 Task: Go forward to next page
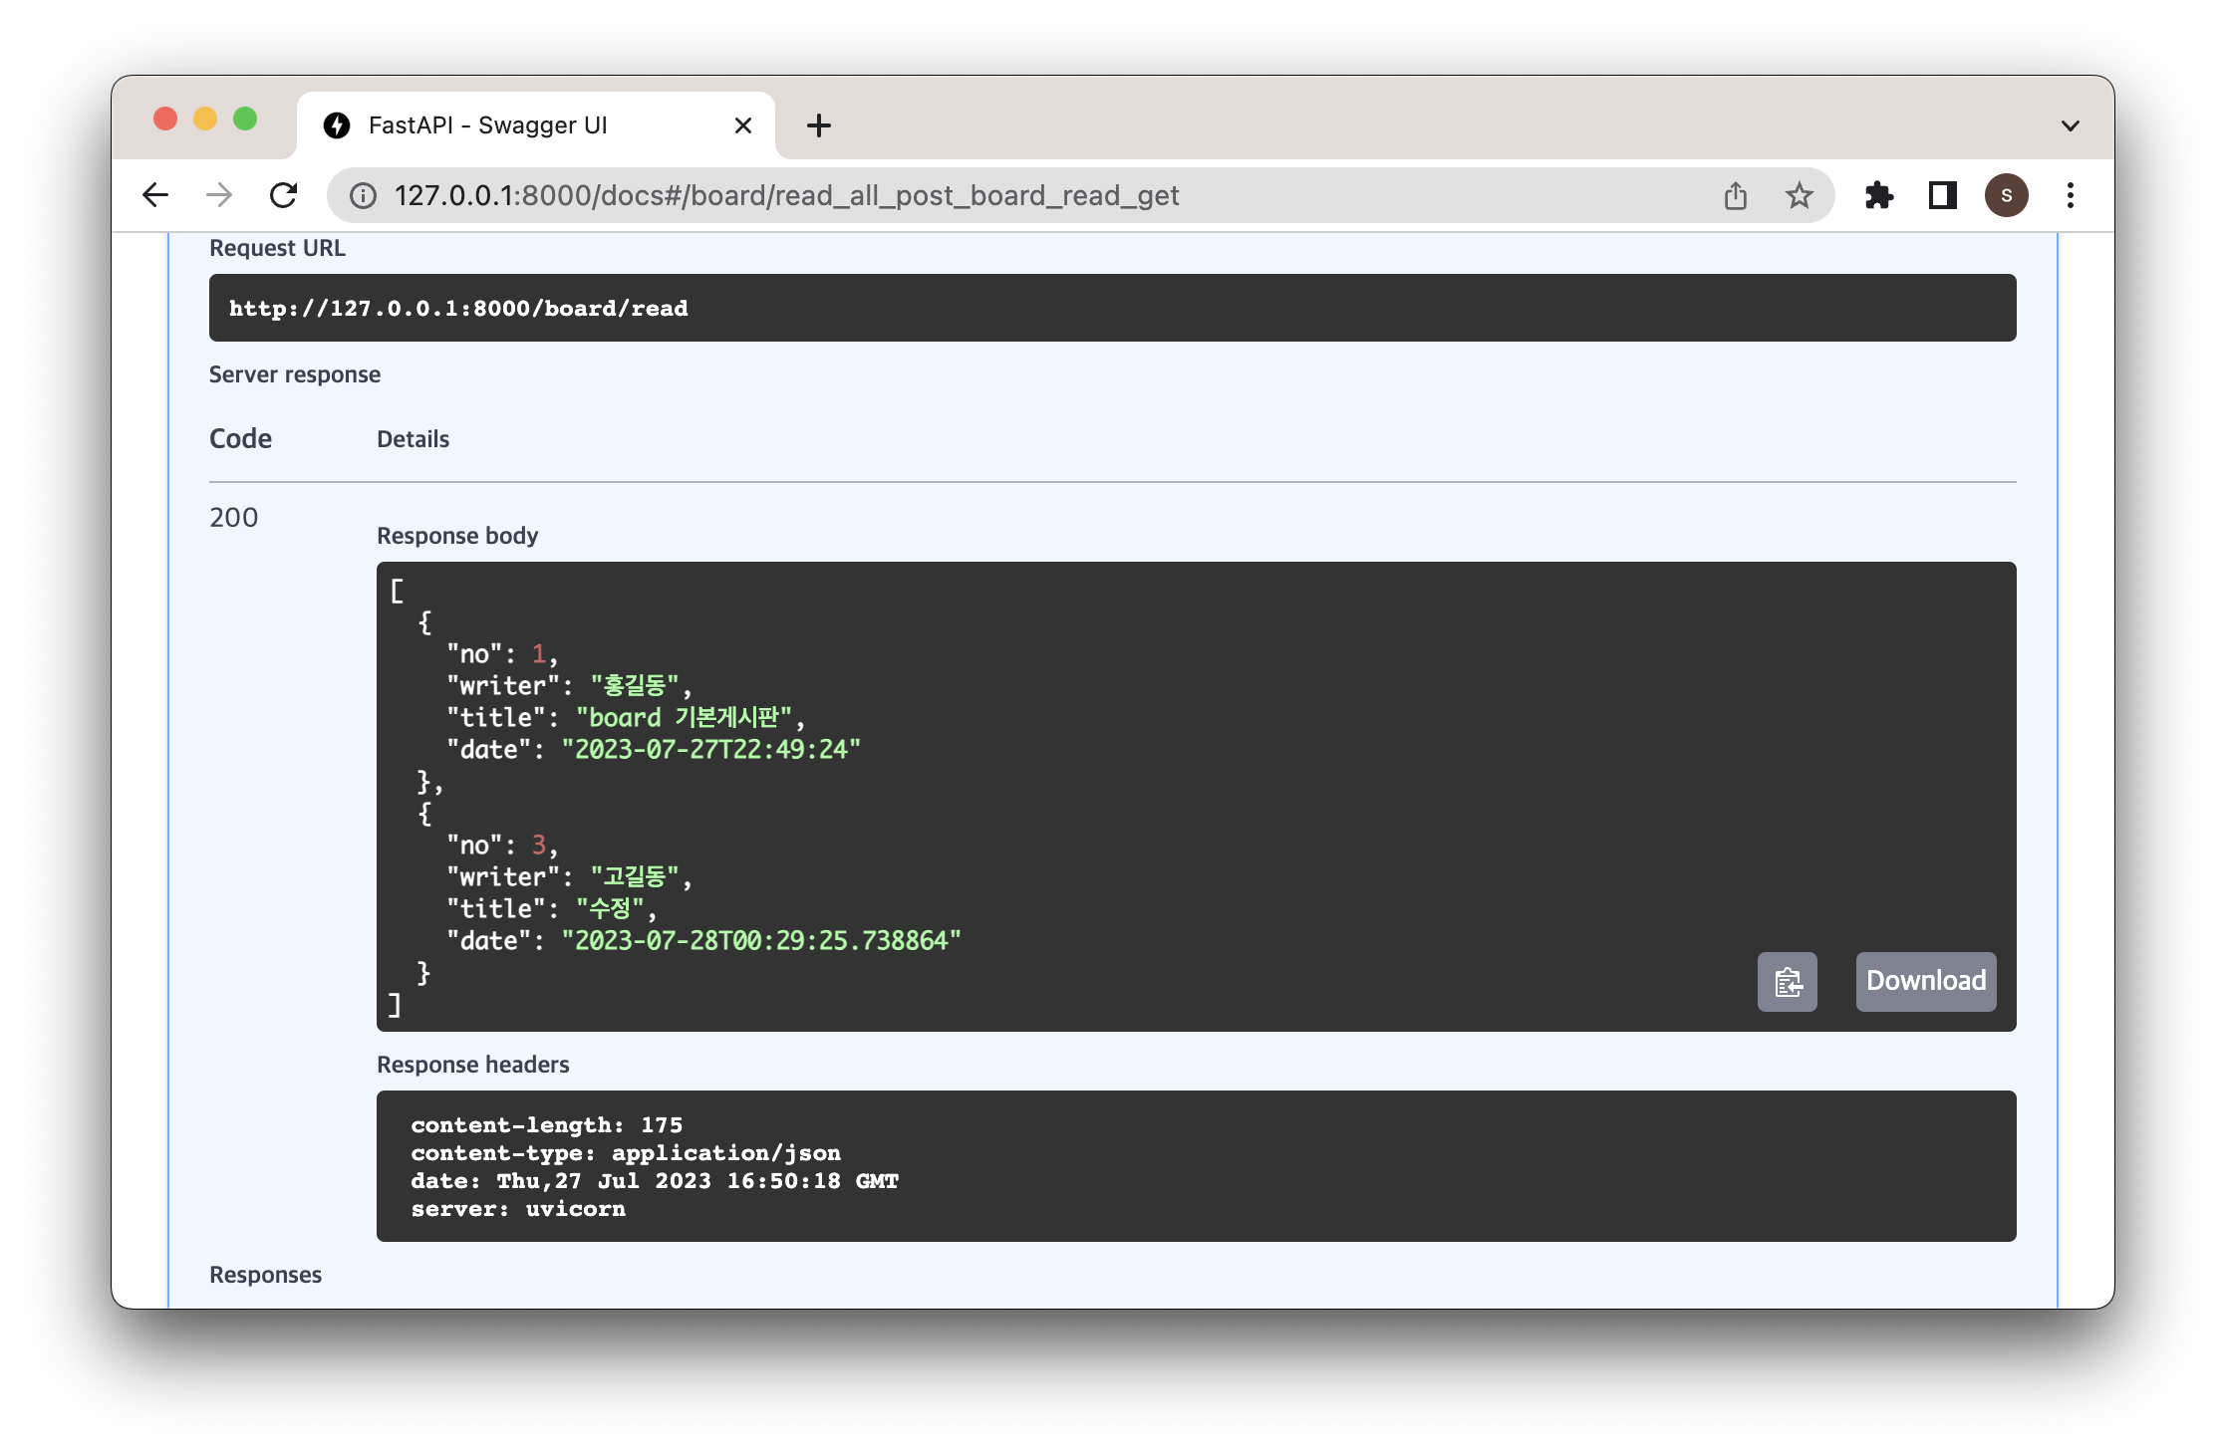coord(219,195)
